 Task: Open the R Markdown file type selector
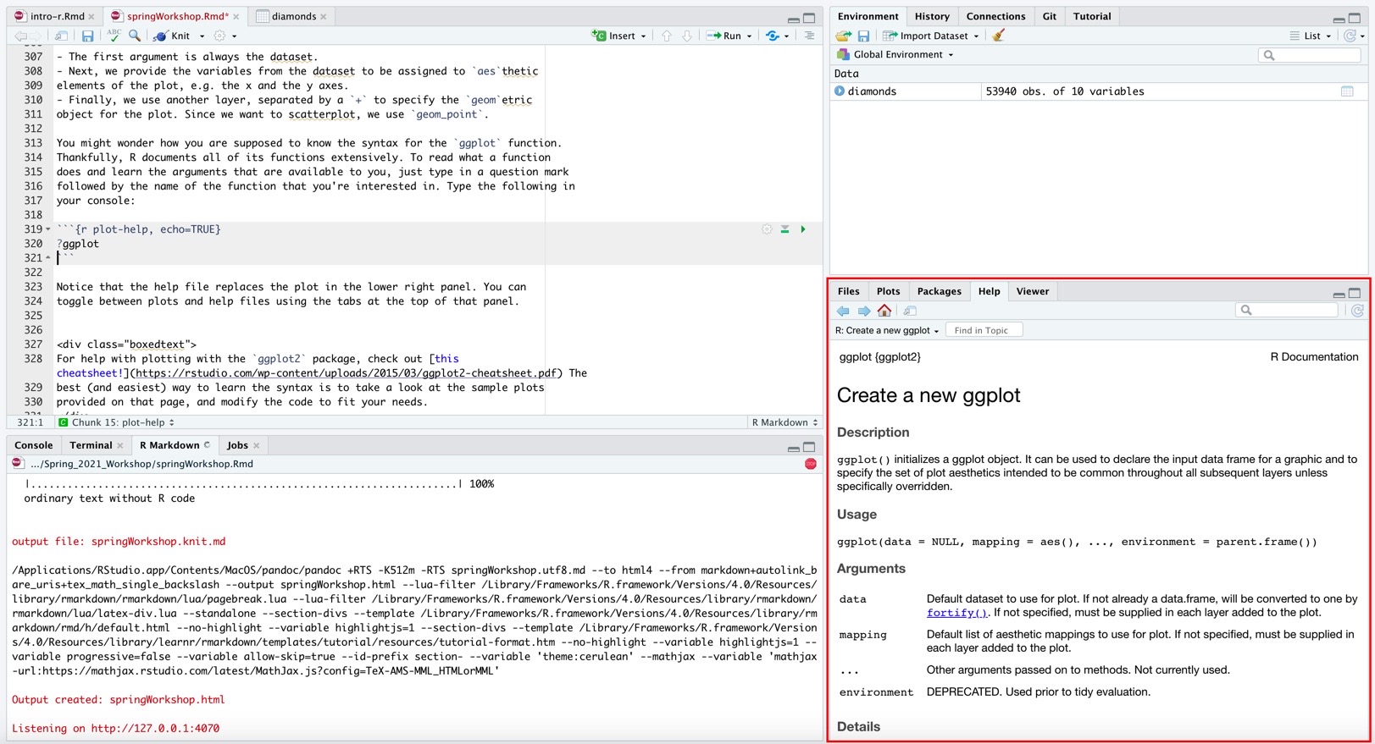pyautogui.click(x=785, y=422)
